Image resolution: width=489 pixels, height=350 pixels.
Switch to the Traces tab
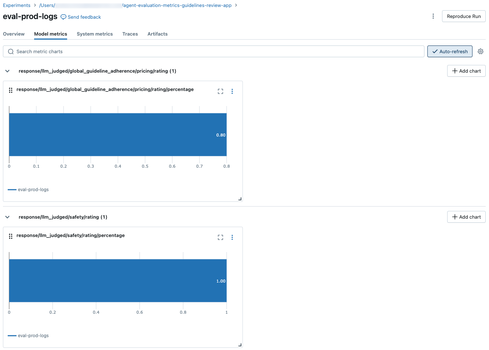[130, 34]
